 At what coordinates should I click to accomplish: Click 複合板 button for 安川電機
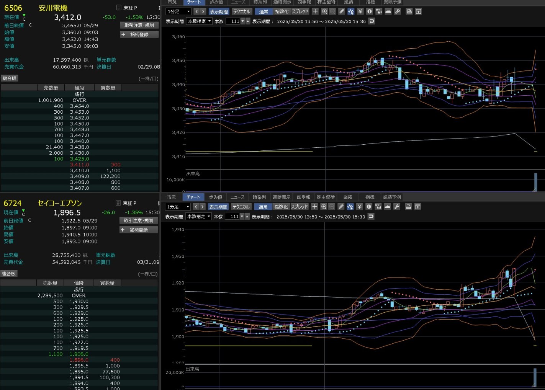coord(10,78)
